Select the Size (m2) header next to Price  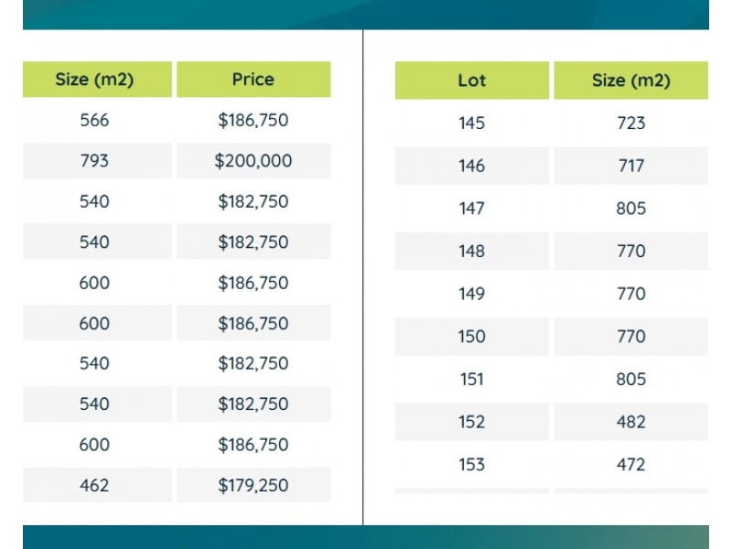(x=95, y=80)
